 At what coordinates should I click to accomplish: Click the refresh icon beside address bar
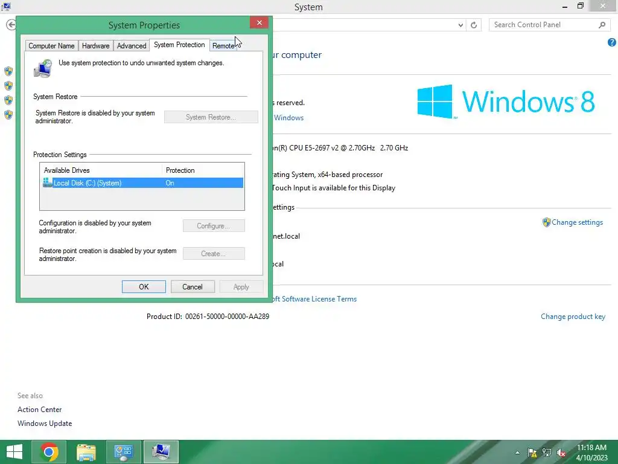point(474,25)
